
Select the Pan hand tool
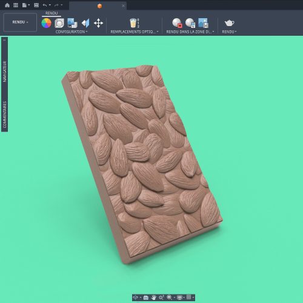tap(154, 298)
